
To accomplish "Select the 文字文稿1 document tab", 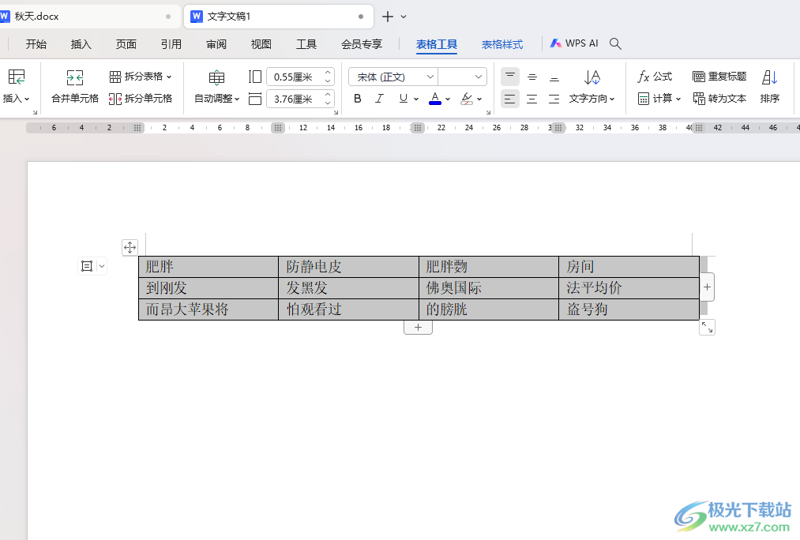I will tap(279, 17).
